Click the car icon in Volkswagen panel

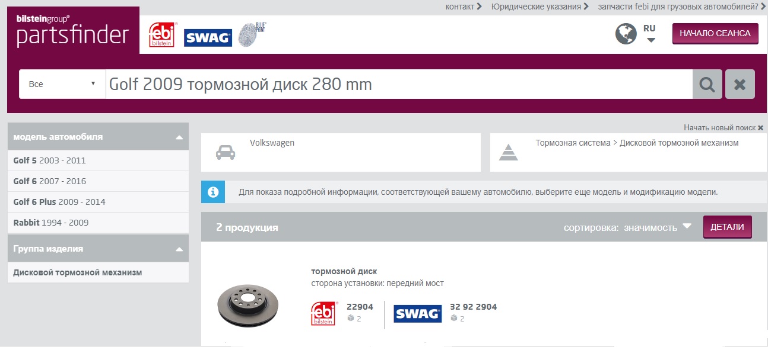pyautogui.click(x=225, y=152)
